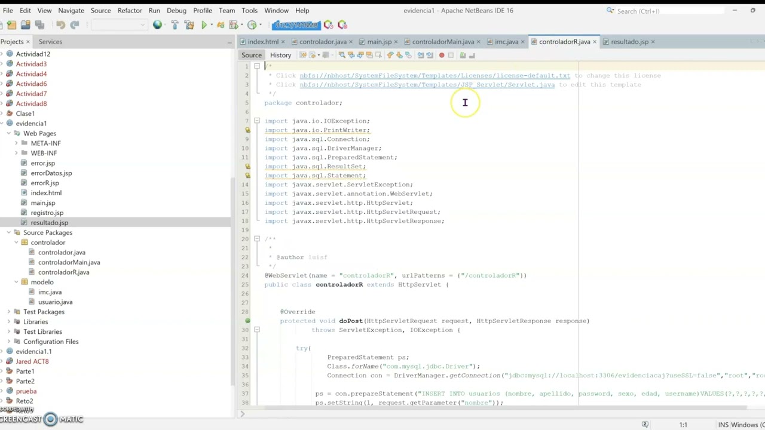
Task: Collapse the imports fold at line 7
Action: pyautogui.click(x=257, y=121)
